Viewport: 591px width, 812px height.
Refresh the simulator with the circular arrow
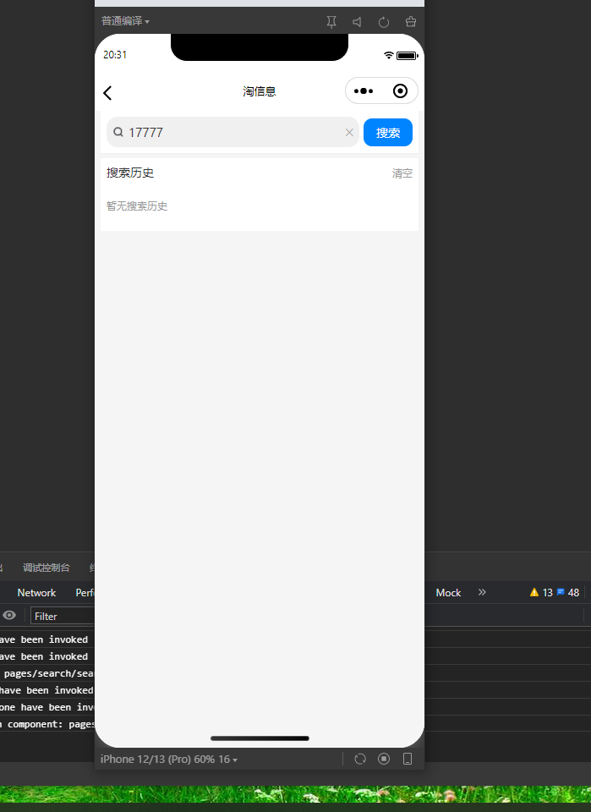tap(384, 22)
